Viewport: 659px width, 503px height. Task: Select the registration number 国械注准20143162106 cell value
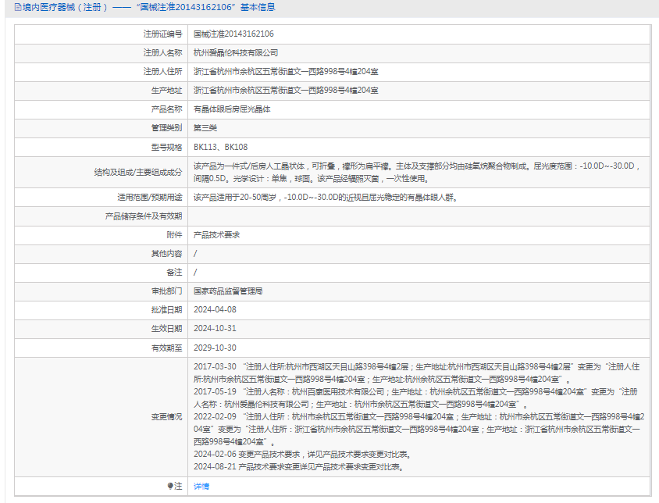click(233, 34)
